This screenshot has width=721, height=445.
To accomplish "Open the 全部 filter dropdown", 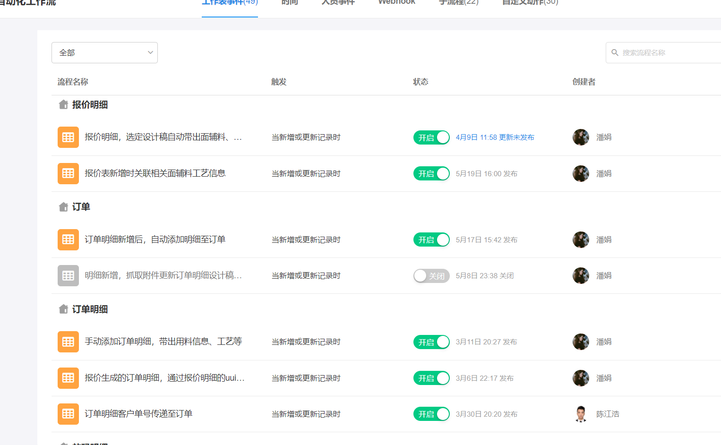I will (104, 52).
